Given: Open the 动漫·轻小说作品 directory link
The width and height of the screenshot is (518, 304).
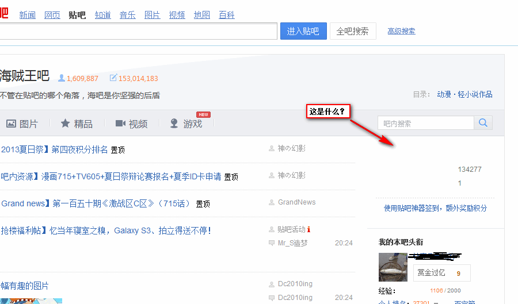Looking at the screenshot, I should [x=464, y=94].
